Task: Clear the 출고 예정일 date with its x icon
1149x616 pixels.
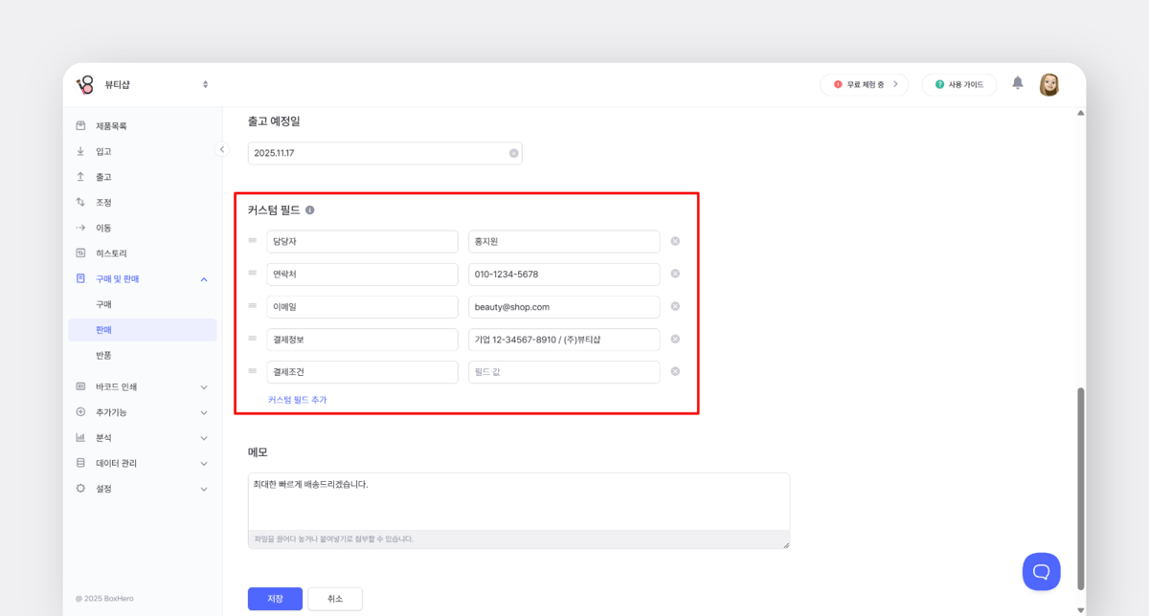Action: click(513, 152)
